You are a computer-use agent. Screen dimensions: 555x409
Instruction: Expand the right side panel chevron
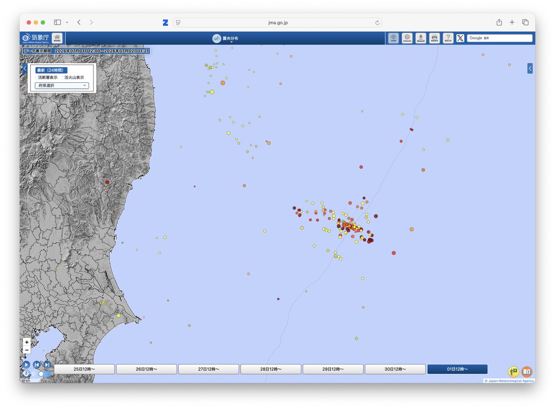[530, 68]
